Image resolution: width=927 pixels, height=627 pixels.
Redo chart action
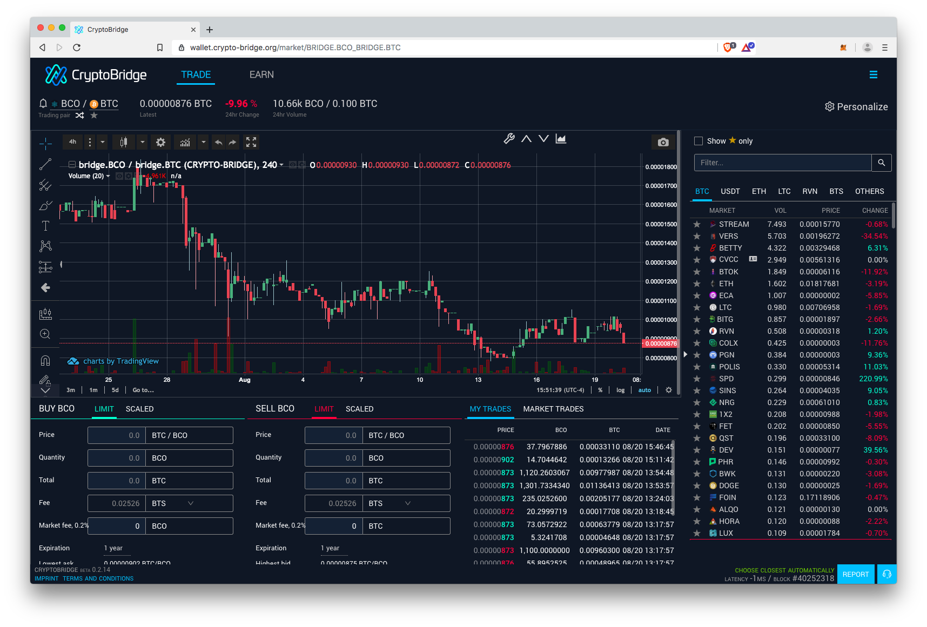click(232, 142)
